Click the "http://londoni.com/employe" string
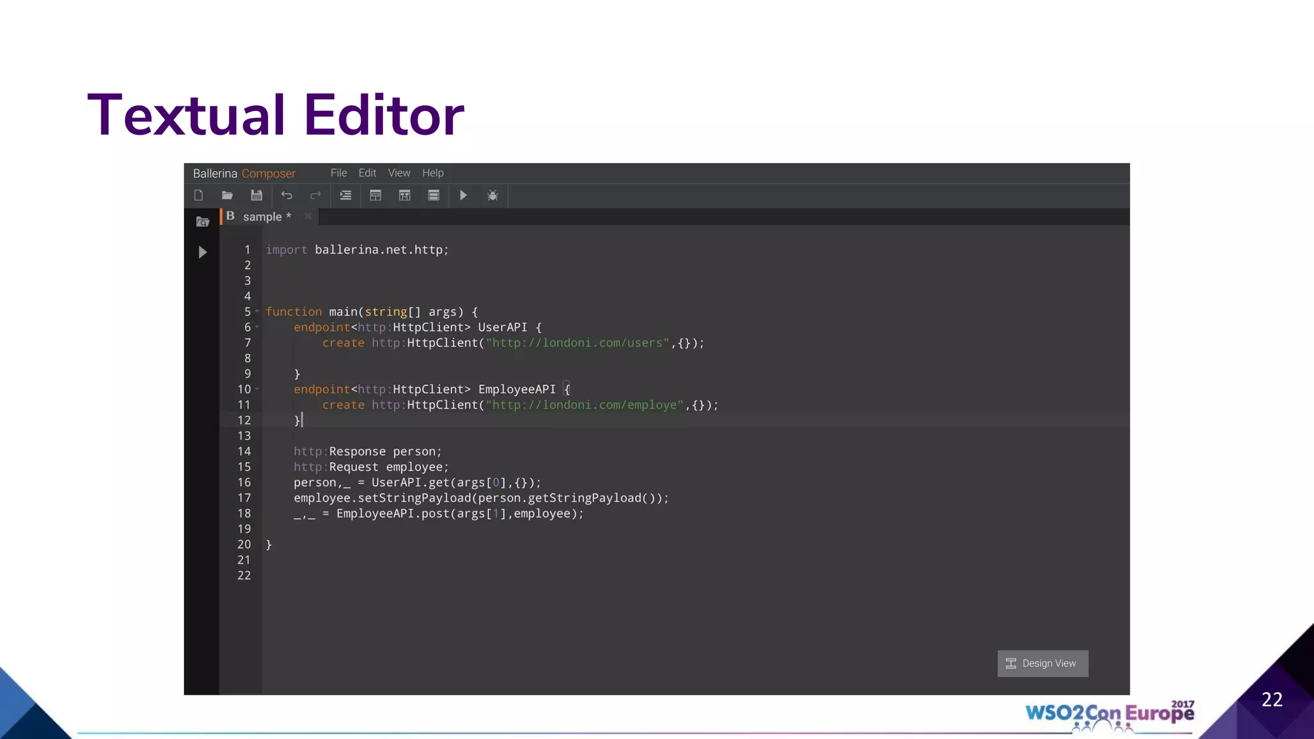This screenshot has width=1314, height=739. click(584, 405)
